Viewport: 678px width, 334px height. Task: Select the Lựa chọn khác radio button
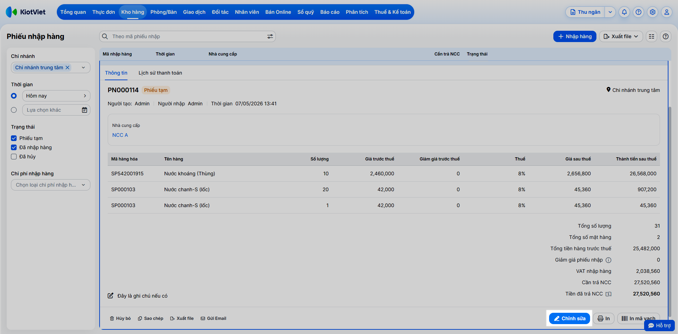coord(14,110)
